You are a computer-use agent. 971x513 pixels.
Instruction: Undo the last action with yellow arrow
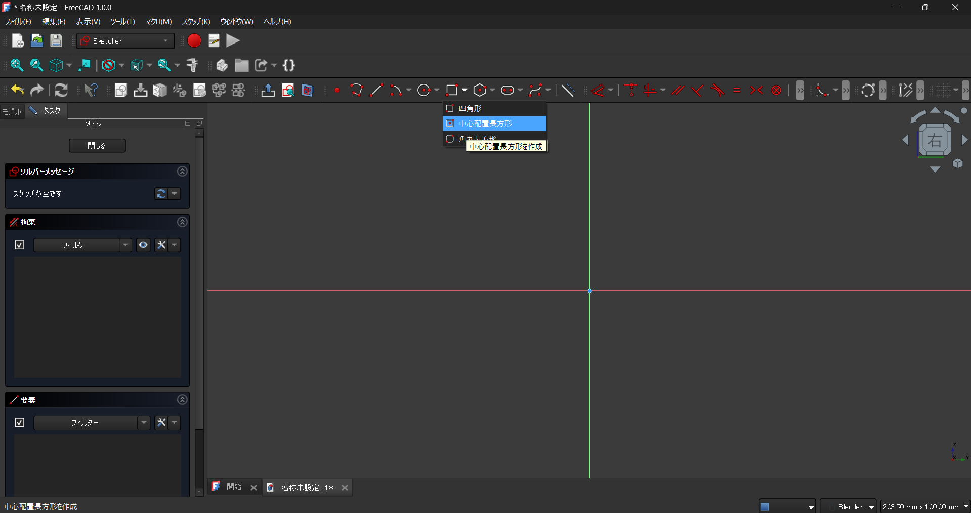click(x=18, y=90)
